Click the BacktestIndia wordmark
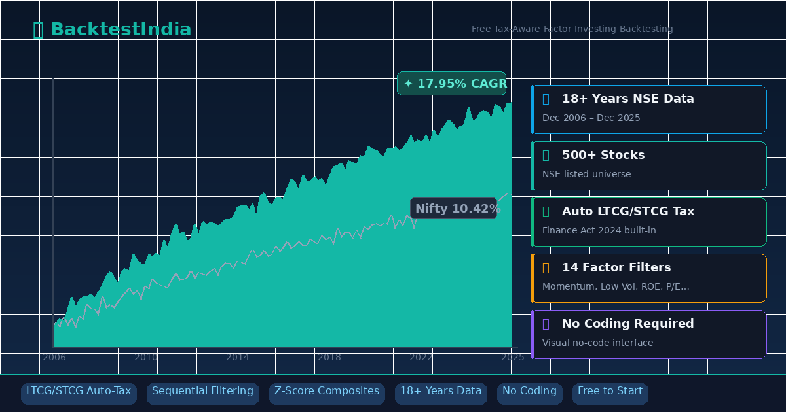The image size is (786, 412). click(x=121, y=29)
